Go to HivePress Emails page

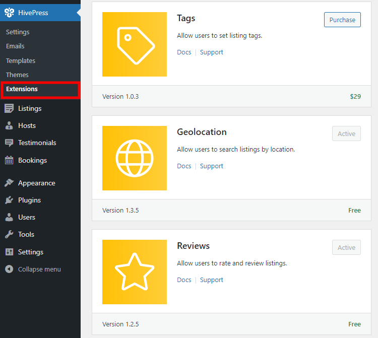pyautogui.click(x=15, y=46)
